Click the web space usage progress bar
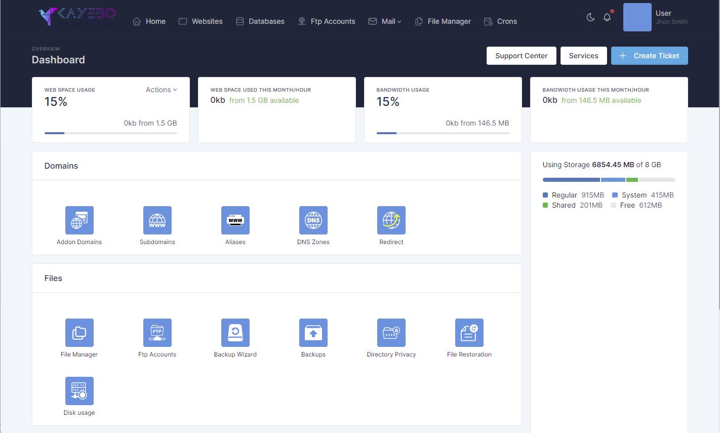This screenshot has width=720, height=433. click(111, 133)
